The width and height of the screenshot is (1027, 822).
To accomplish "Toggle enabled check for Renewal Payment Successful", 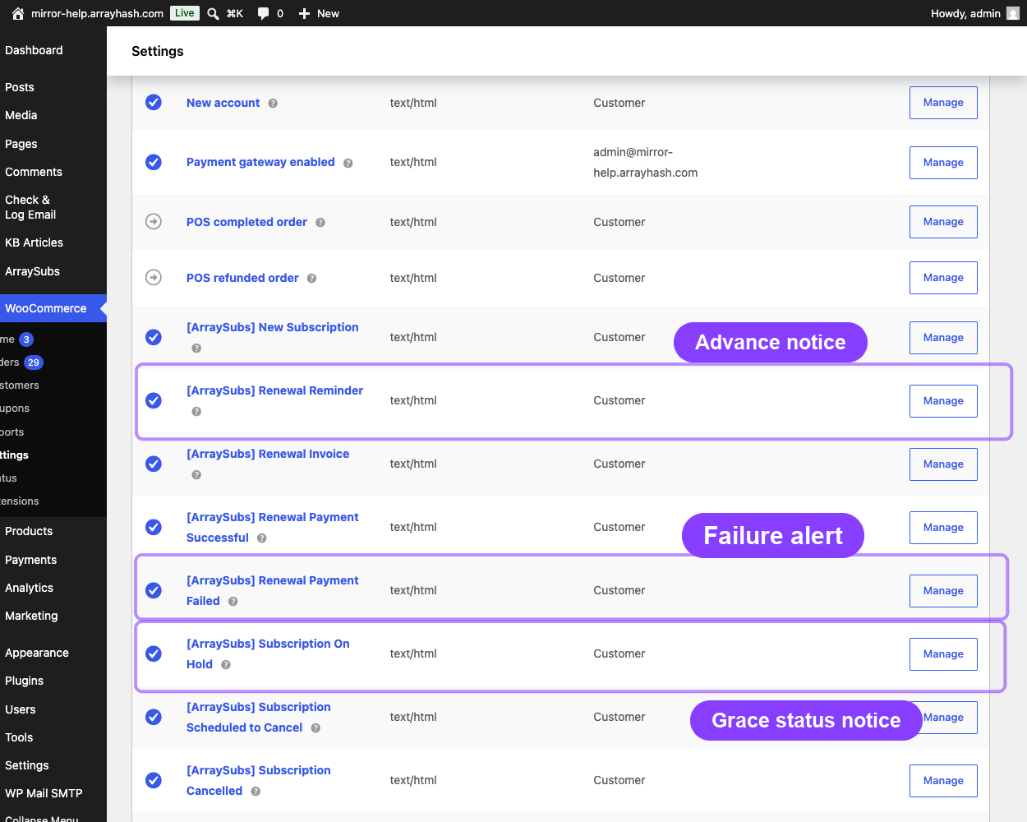I will point(154,527).
